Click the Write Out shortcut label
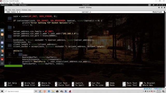The image size is (166, 93). (30, 83)
